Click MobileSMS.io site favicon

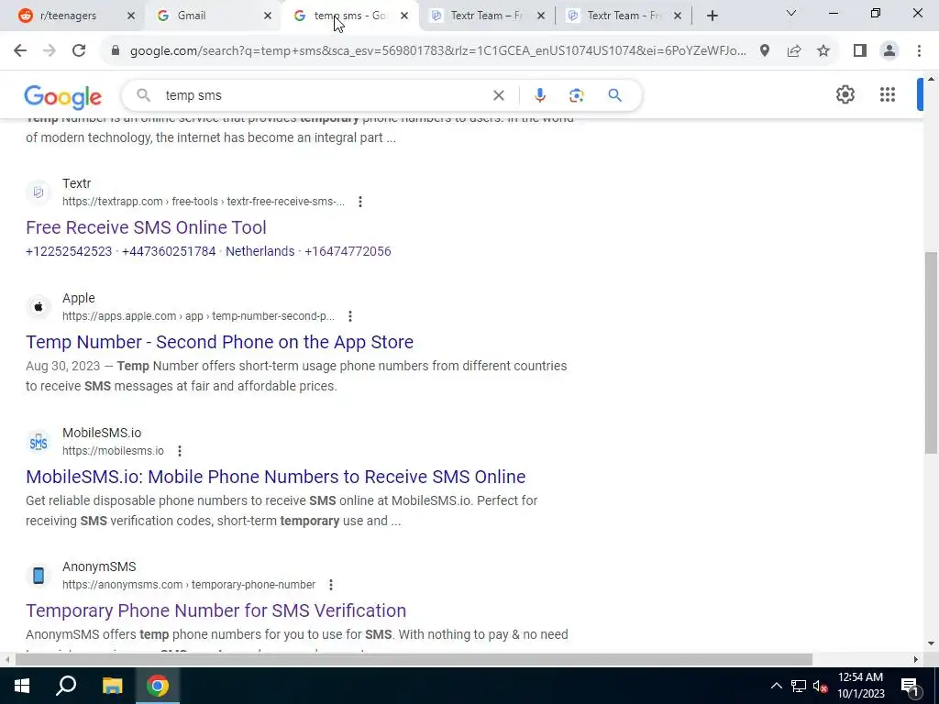pyautogui.click(x=39, y=442)
